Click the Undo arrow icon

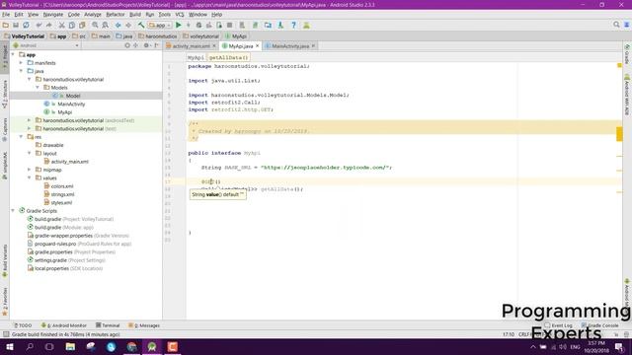tap(39, 25)
